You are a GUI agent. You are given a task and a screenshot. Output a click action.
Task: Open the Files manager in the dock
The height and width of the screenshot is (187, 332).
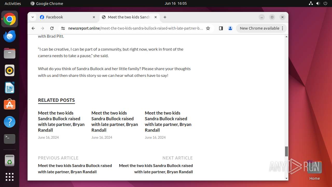10,54
